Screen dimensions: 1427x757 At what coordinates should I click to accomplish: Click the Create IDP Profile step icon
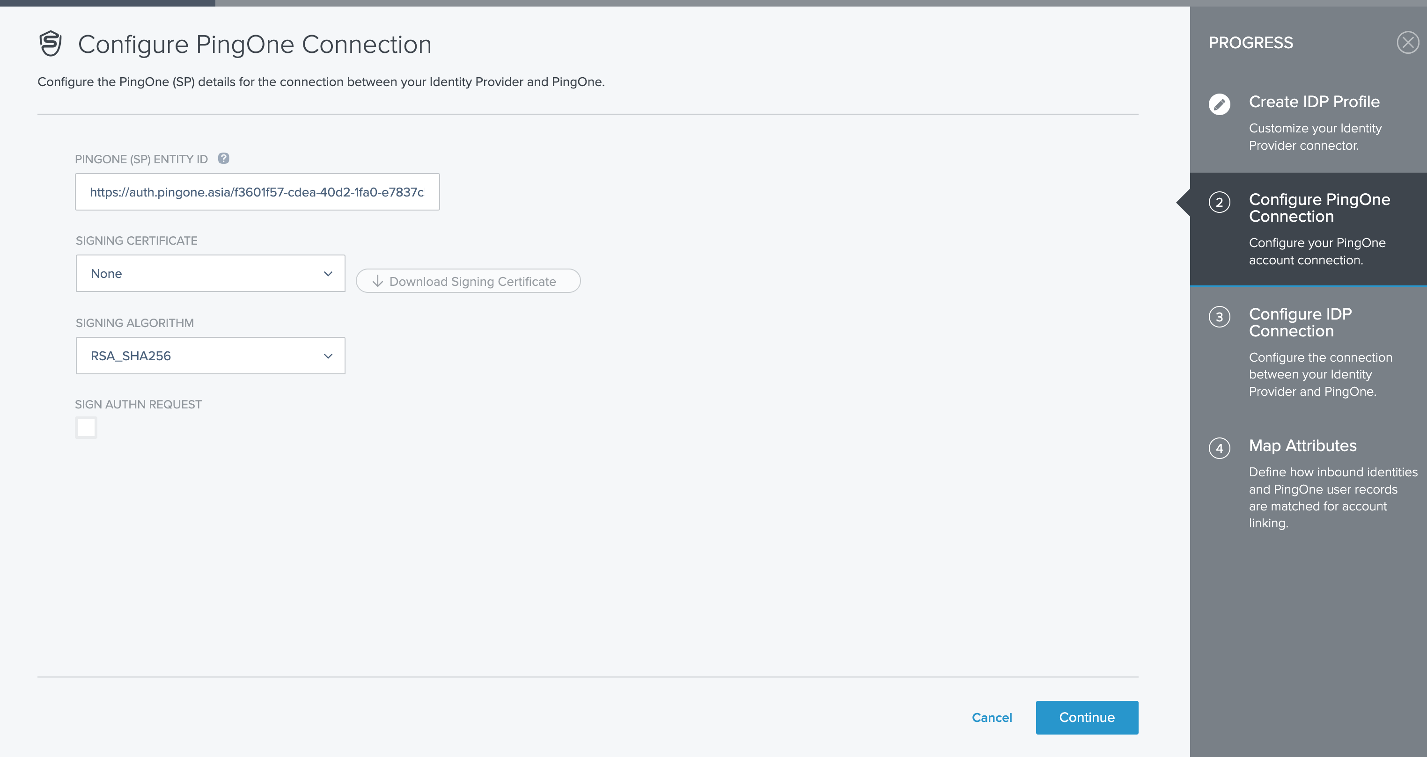click(1221, 102)
